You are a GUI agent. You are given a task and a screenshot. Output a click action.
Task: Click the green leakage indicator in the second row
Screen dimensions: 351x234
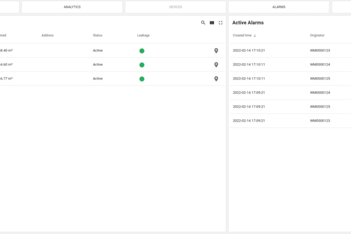pos(142,65)
